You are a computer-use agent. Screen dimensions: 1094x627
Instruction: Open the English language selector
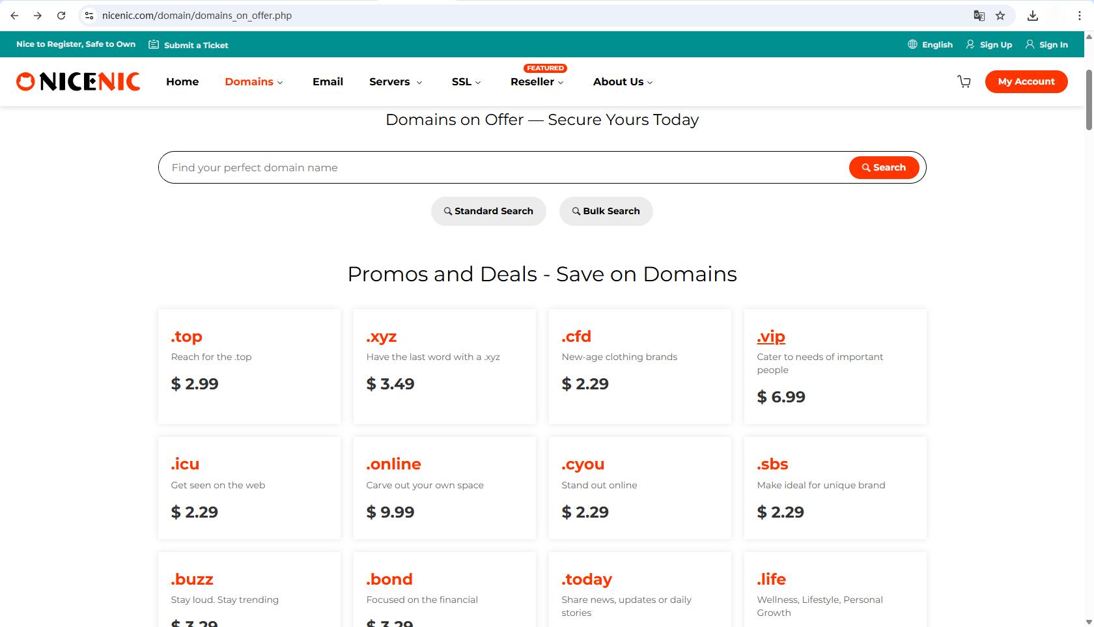pyautogui.click(x=930, y=44)
